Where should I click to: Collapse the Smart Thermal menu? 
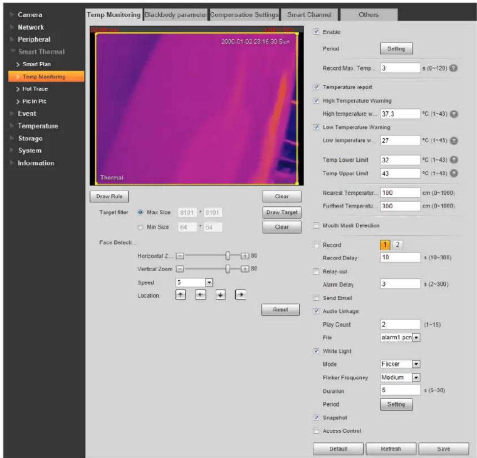tap(41, 52)
